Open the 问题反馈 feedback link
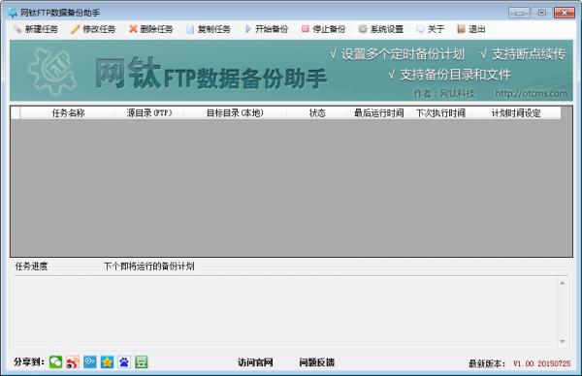Image resolution: width=582 pixels, height=376 pixels. (x=316, y=362)
